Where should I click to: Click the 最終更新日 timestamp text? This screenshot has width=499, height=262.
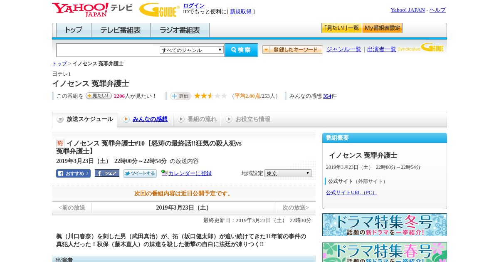pyautogui.click(x=257, y=220)
